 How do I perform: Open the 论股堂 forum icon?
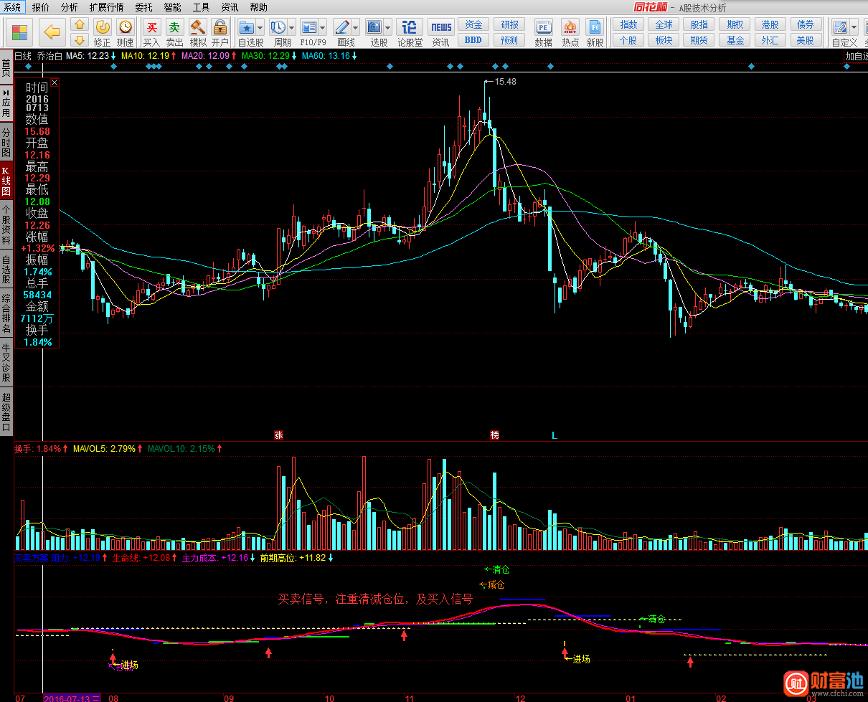(x=410, y=27)
